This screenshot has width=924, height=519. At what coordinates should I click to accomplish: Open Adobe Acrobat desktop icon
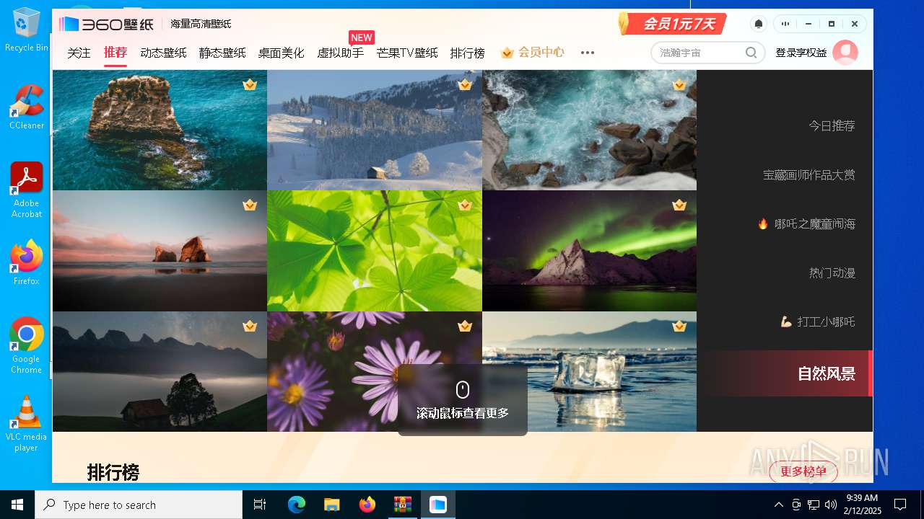point(26,190)
